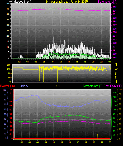Click the Humidity legend label
Image resolution: width=123 pixels, height=146 pixels.
click(23, 86)
